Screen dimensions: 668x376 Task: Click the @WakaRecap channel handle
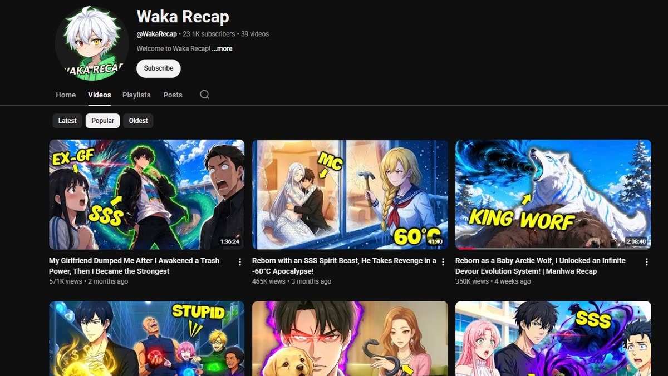(156, 34)
